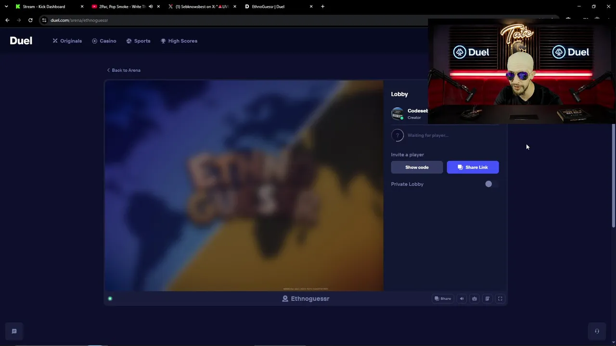This screenshot has width=616, height=346.
Task: Open the Casino section
Action: click(104, 41)
